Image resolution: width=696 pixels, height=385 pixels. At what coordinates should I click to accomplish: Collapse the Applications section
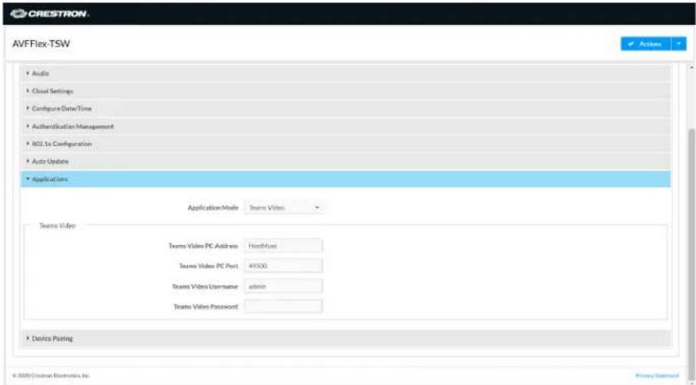pyautogui.click(x=346, y=179)
